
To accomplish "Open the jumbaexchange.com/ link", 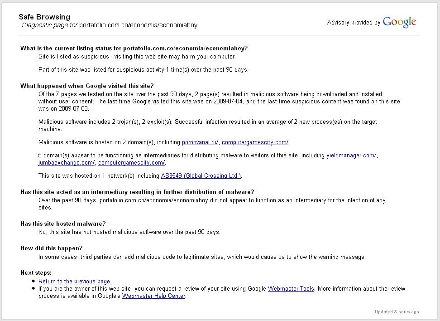I will 67,163.
